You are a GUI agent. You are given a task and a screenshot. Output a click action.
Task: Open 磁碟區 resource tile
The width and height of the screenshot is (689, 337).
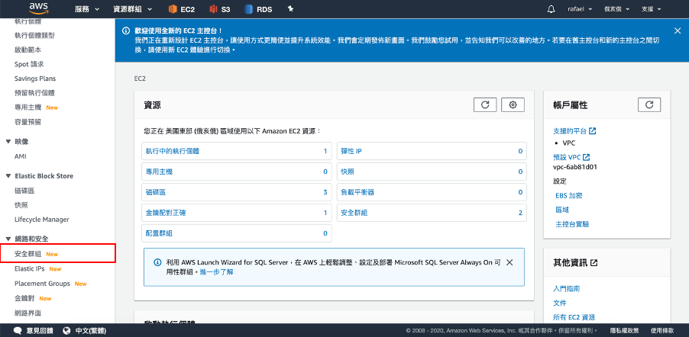coord(236,192)
